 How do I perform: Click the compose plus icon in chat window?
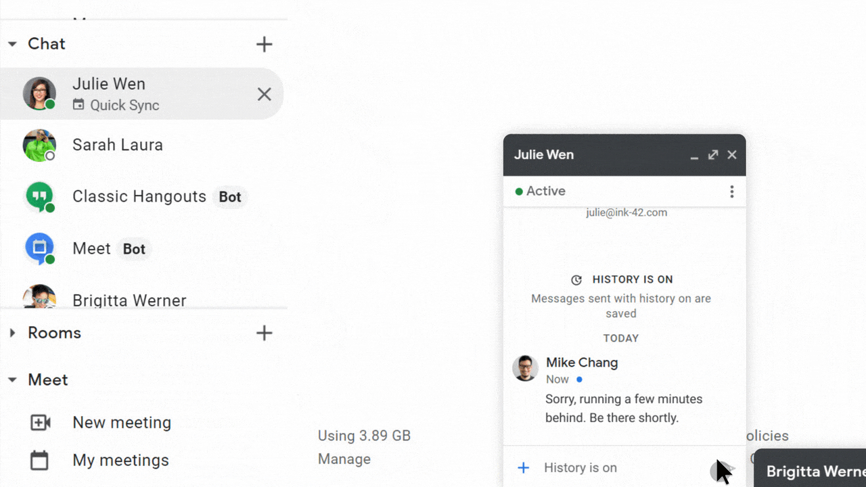coord(523,467)
